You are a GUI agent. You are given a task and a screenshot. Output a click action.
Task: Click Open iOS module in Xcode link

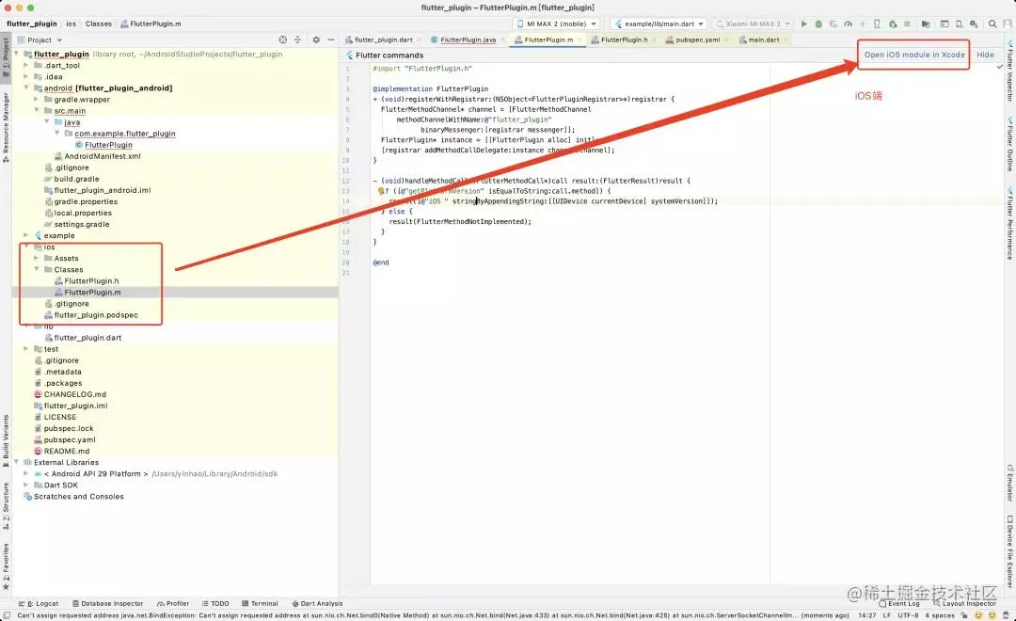pyautogui.click(x=914, y=55)
